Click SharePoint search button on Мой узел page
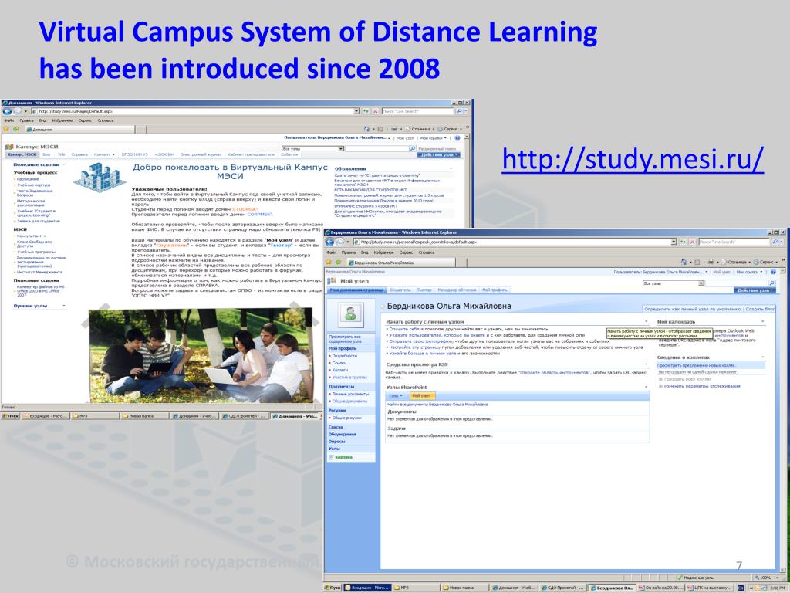790x593 pixels. click(771, 283)
